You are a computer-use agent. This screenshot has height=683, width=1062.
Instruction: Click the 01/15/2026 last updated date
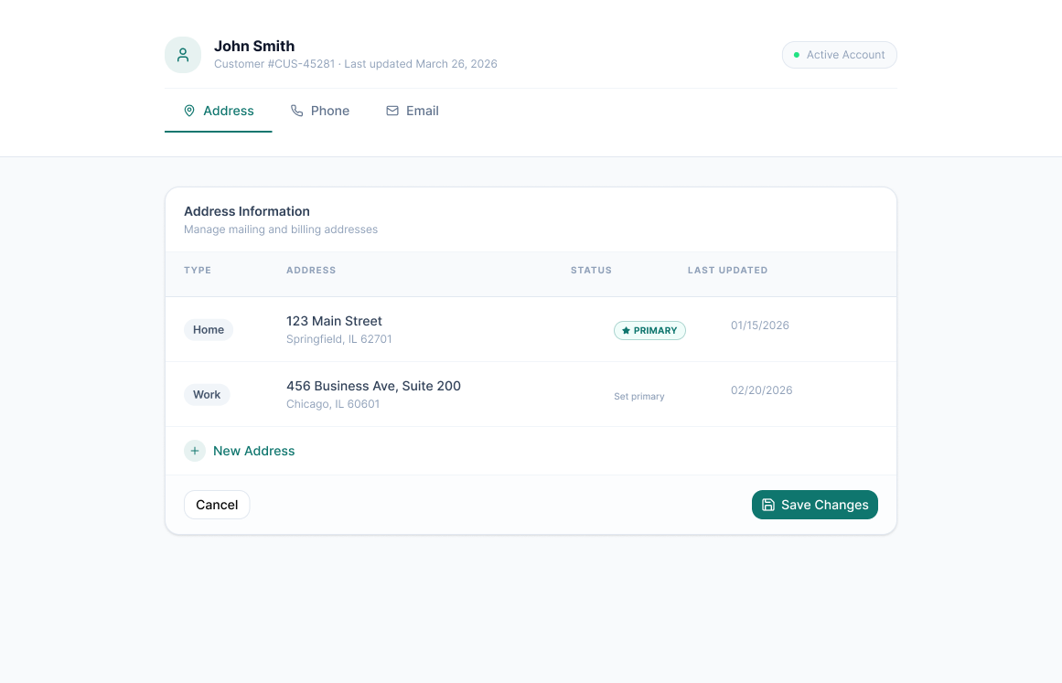(760, 325)
